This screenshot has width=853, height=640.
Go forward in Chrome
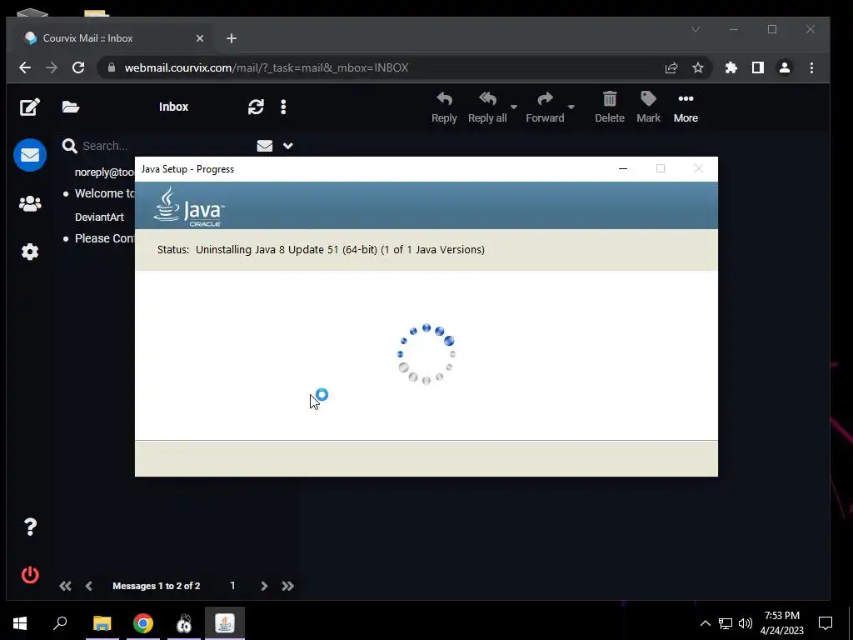[52, 67]
